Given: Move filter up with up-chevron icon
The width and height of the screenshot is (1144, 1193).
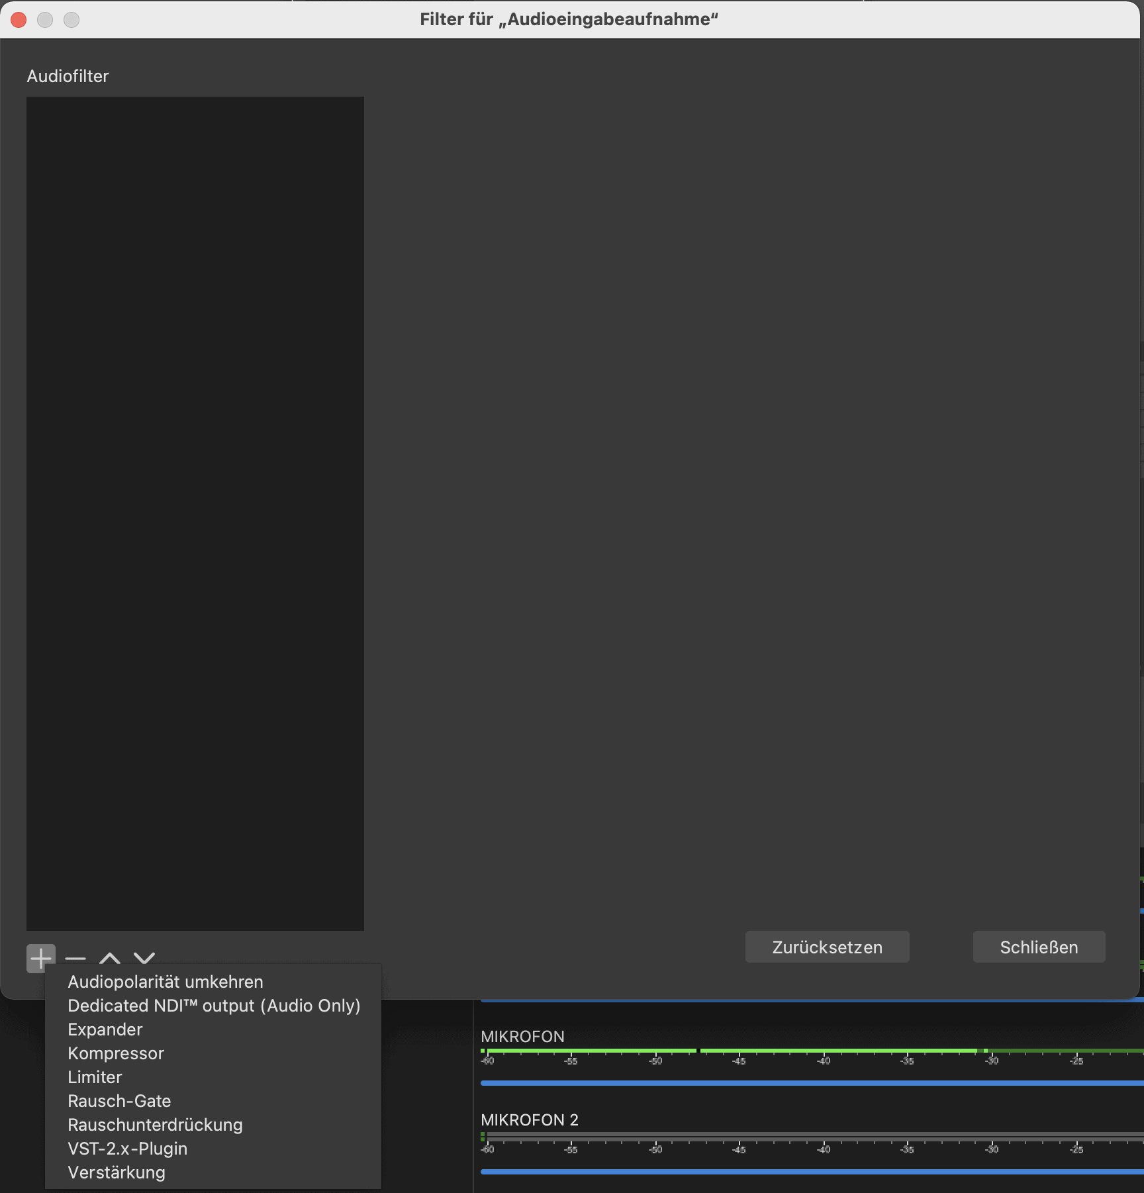Looking at the screenshot, I should pyautogui.click(x=110, y=958).
